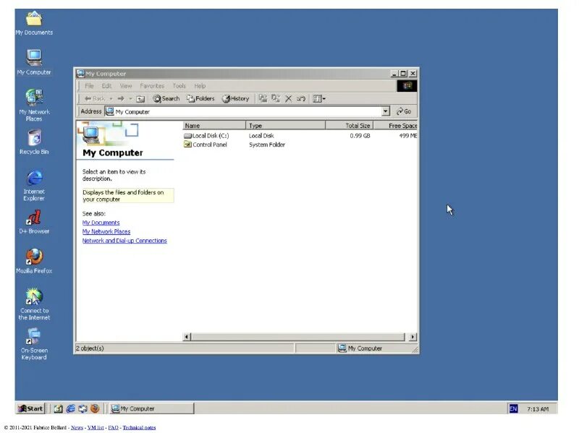
Task: Open the History pane
Action: 238,98
